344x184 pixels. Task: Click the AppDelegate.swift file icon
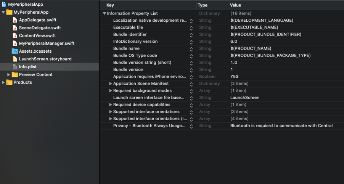[15, 20]
